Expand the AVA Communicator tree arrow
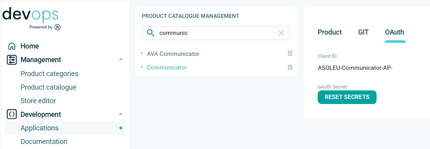 [142, 54]
